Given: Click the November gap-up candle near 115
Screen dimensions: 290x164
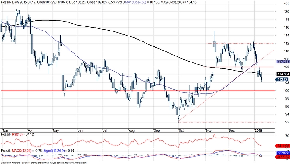Looking at the screenshot, I should pyautogui.click(x=214, y=42).
